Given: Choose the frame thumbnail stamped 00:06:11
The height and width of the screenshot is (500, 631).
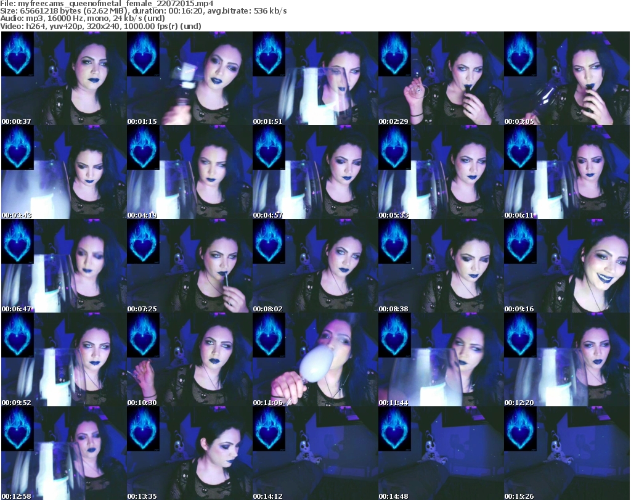Looking at the screenshot, I should click(567, 172).
